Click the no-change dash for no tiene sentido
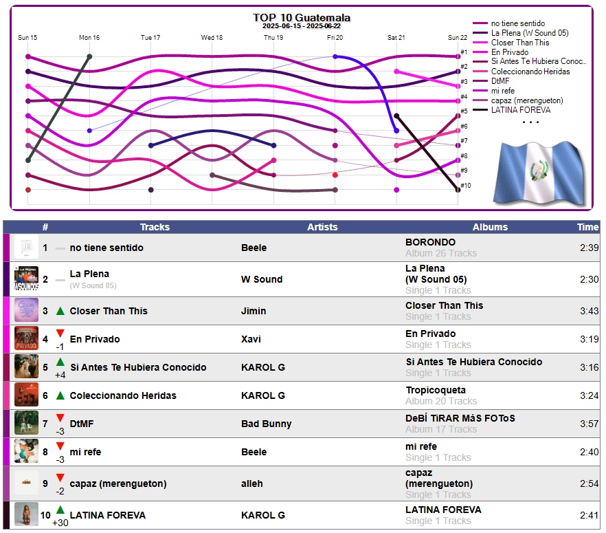This screenshot has width=606, height=533. click(60, 248)
